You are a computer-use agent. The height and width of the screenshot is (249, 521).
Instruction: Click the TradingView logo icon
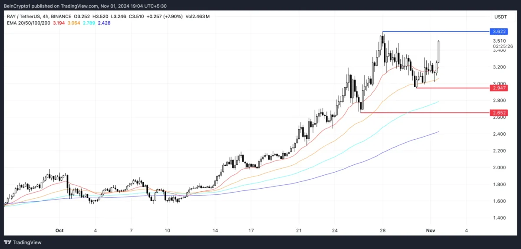click(x=8, y=242)
